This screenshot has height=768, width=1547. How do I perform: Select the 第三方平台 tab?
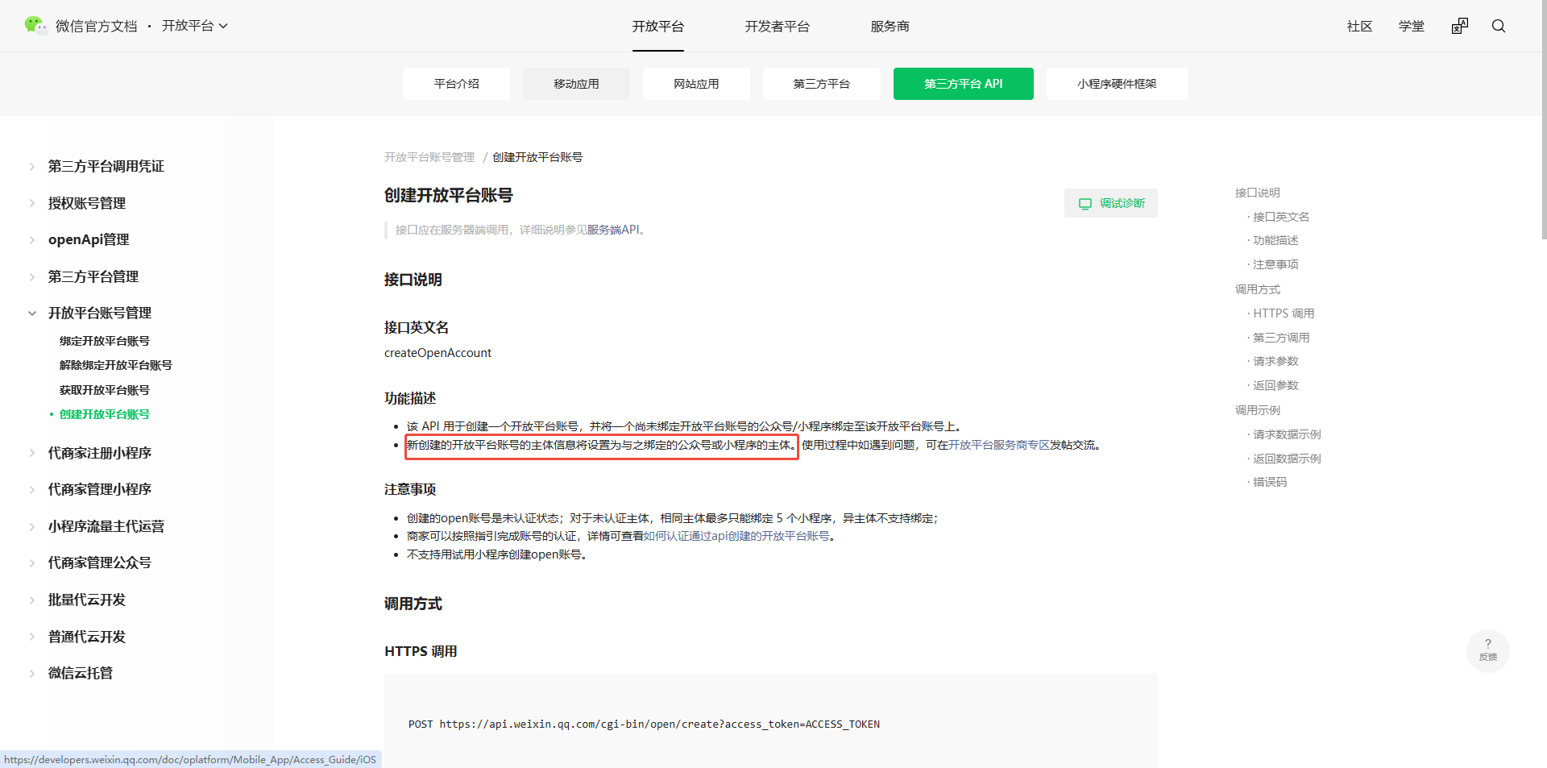pyautogui.click(x=822, y=84)
